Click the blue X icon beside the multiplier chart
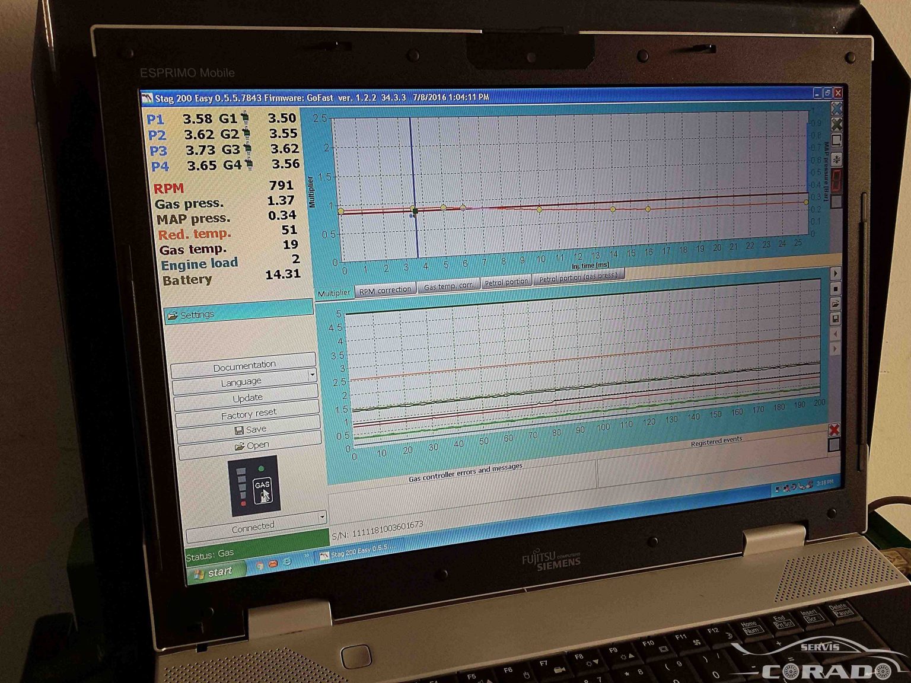Viewport: 911px width, 683px height. (x=837, y=109)
